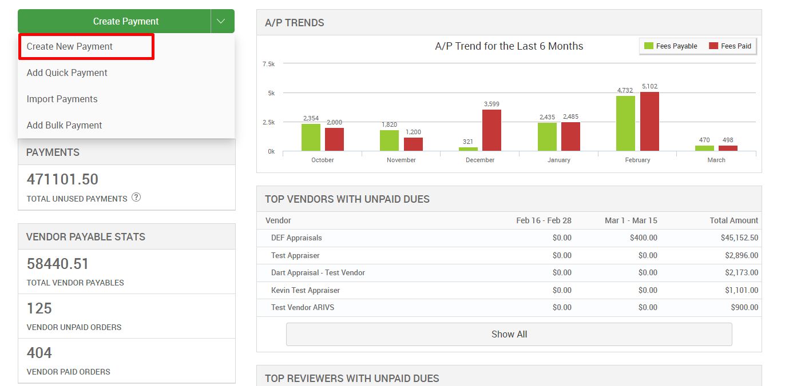
Task: Click the Dart Appraisal - Test Vendor row
Action: point(318,273)
